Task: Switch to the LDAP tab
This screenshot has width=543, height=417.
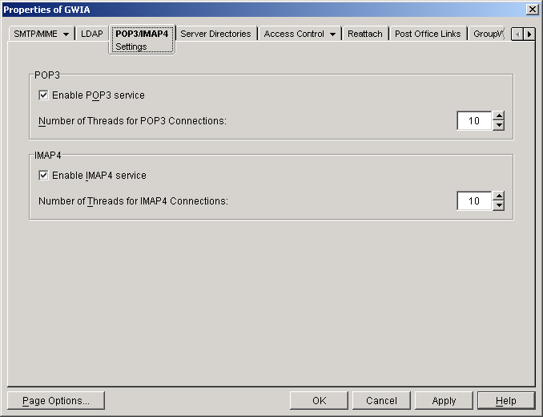Action: (x=92, y=34)
